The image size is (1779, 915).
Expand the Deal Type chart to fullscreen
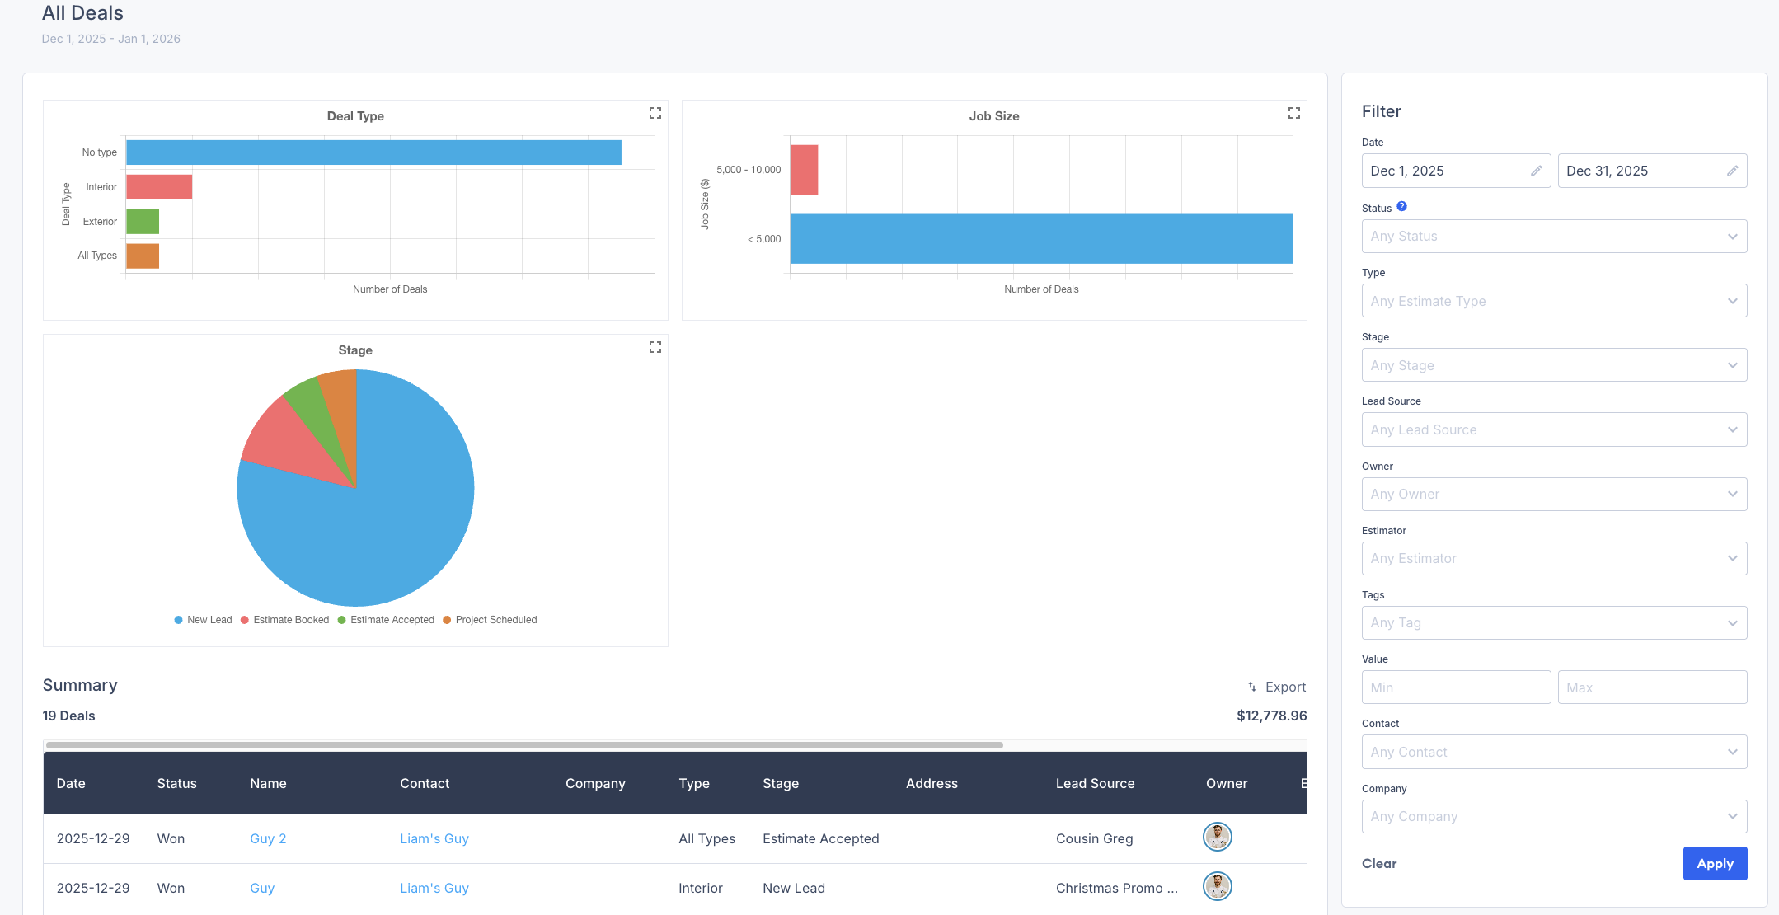(x=655, y=113)
